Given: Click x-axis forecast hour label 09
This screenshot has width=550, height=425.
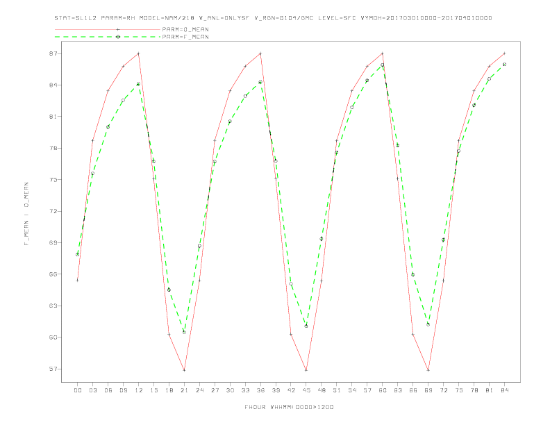Looking at the screenshot, I should pyautogui.click(x=124, y=390).
